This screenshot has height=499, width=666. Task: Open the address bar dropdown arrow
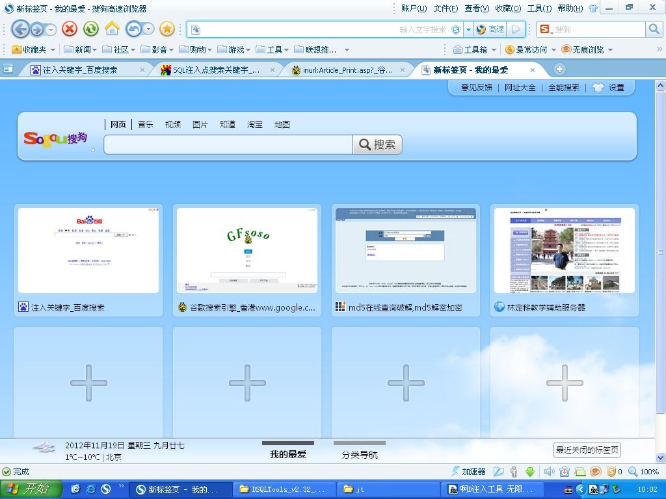click(468, 29)
